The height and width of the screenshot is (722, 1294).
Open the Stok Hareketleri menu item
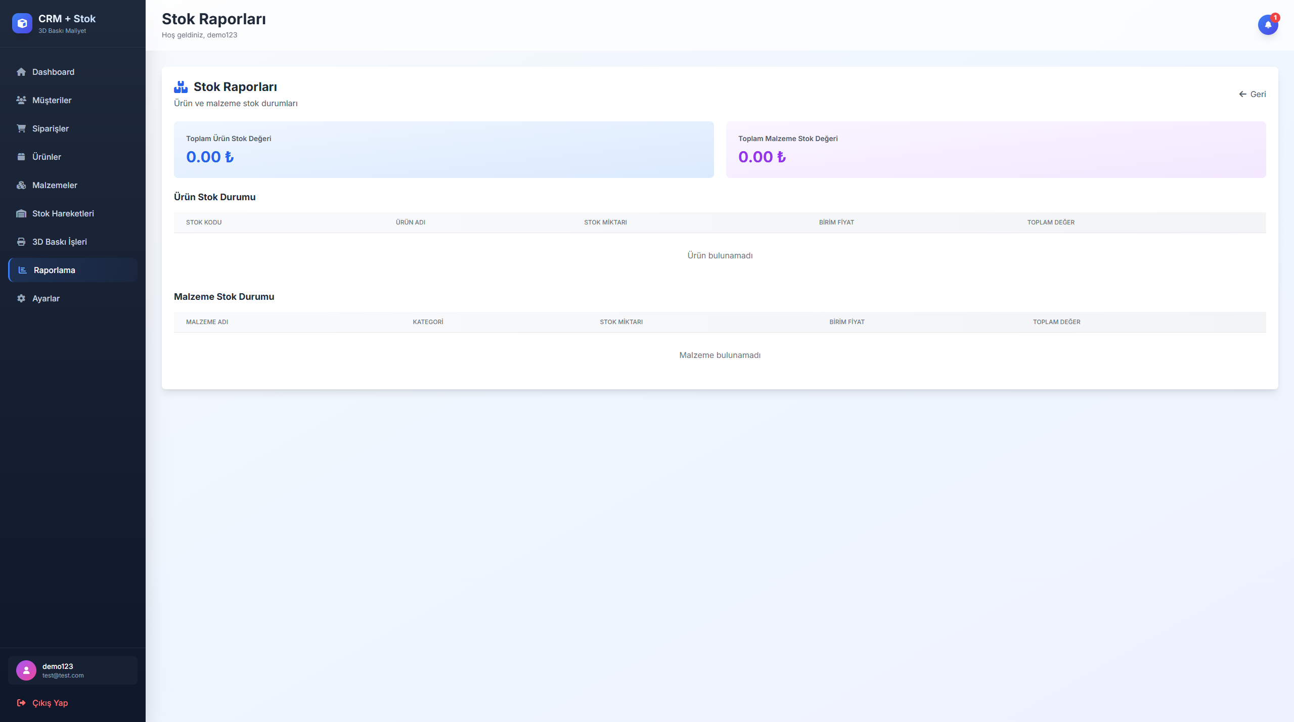tap(63, 213)
